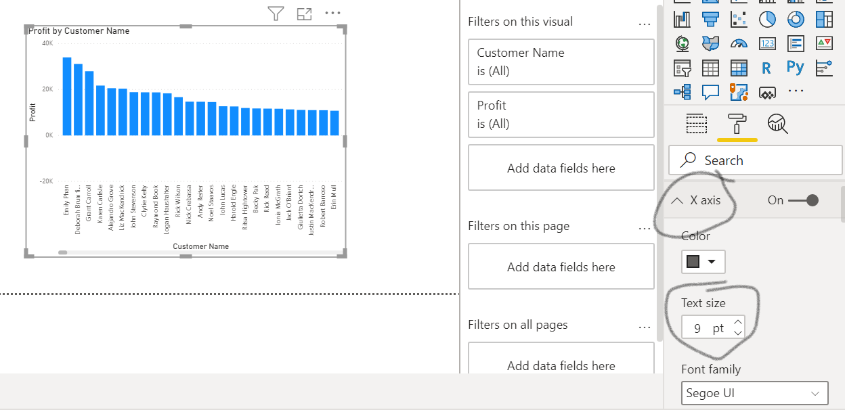The width and height of the screenshot is (845, 410).
Task: Switch to the Fields pane tab
Action: coord(697,124)
